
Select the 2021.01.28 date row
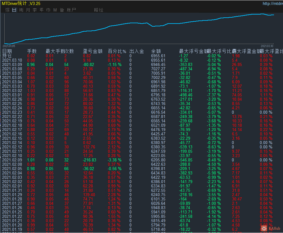point(12,199)
